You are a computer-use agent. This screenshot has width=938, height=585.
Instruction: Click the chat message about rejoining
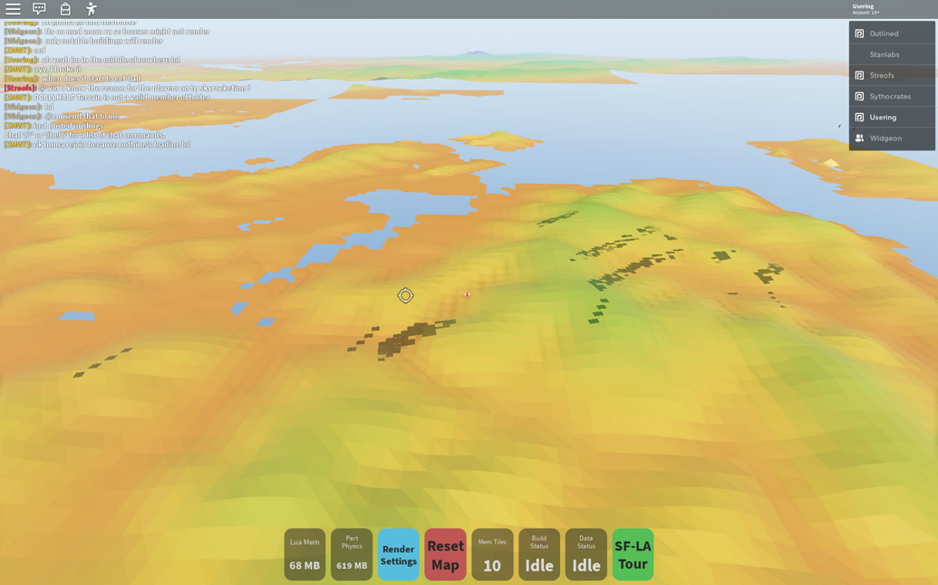[98, 145]
